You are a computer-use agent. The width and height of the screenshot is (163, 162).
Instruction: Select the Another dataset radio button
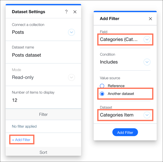coord(102,94)
